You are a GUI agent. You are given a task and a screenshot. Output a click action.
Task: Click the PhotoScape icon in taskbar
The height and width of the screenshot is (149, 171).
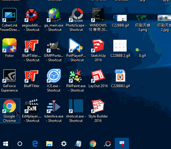click(x=107, y=144)
